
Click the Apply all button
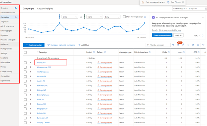pyautogui.click(x=178, y=35)
